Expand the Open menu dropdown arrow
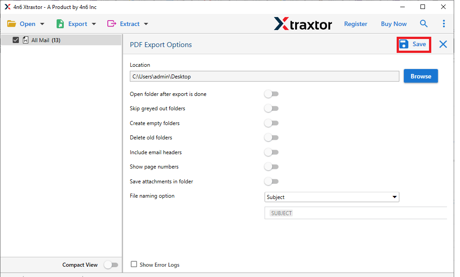The width and height of the screenshot is (460, 277). point(41,23)
